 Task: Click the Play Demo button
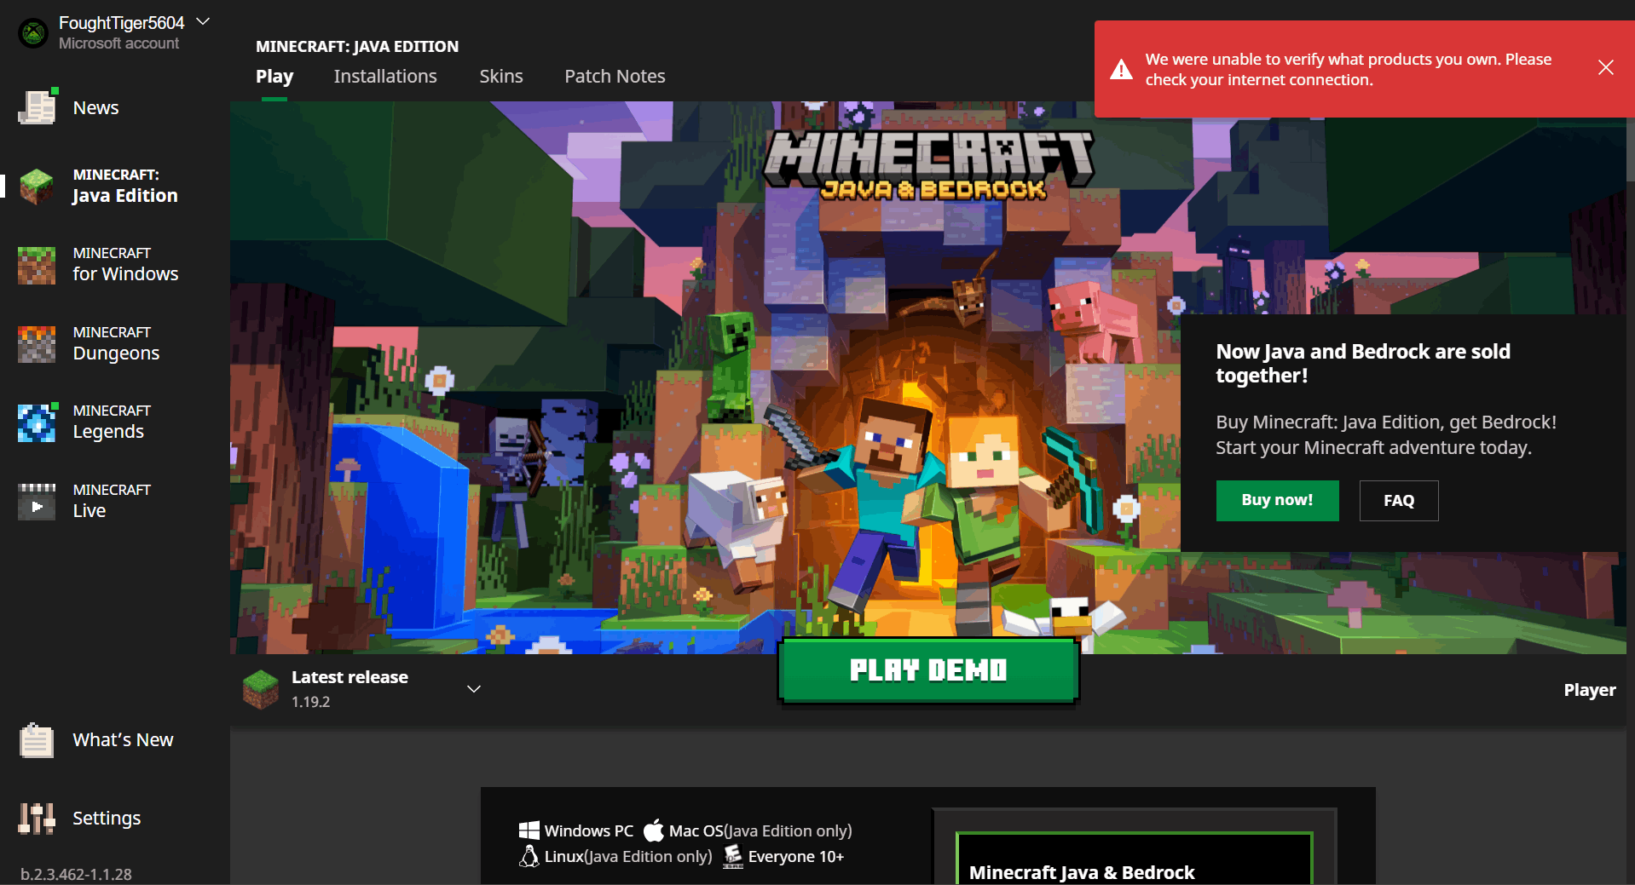coord(928,670)
